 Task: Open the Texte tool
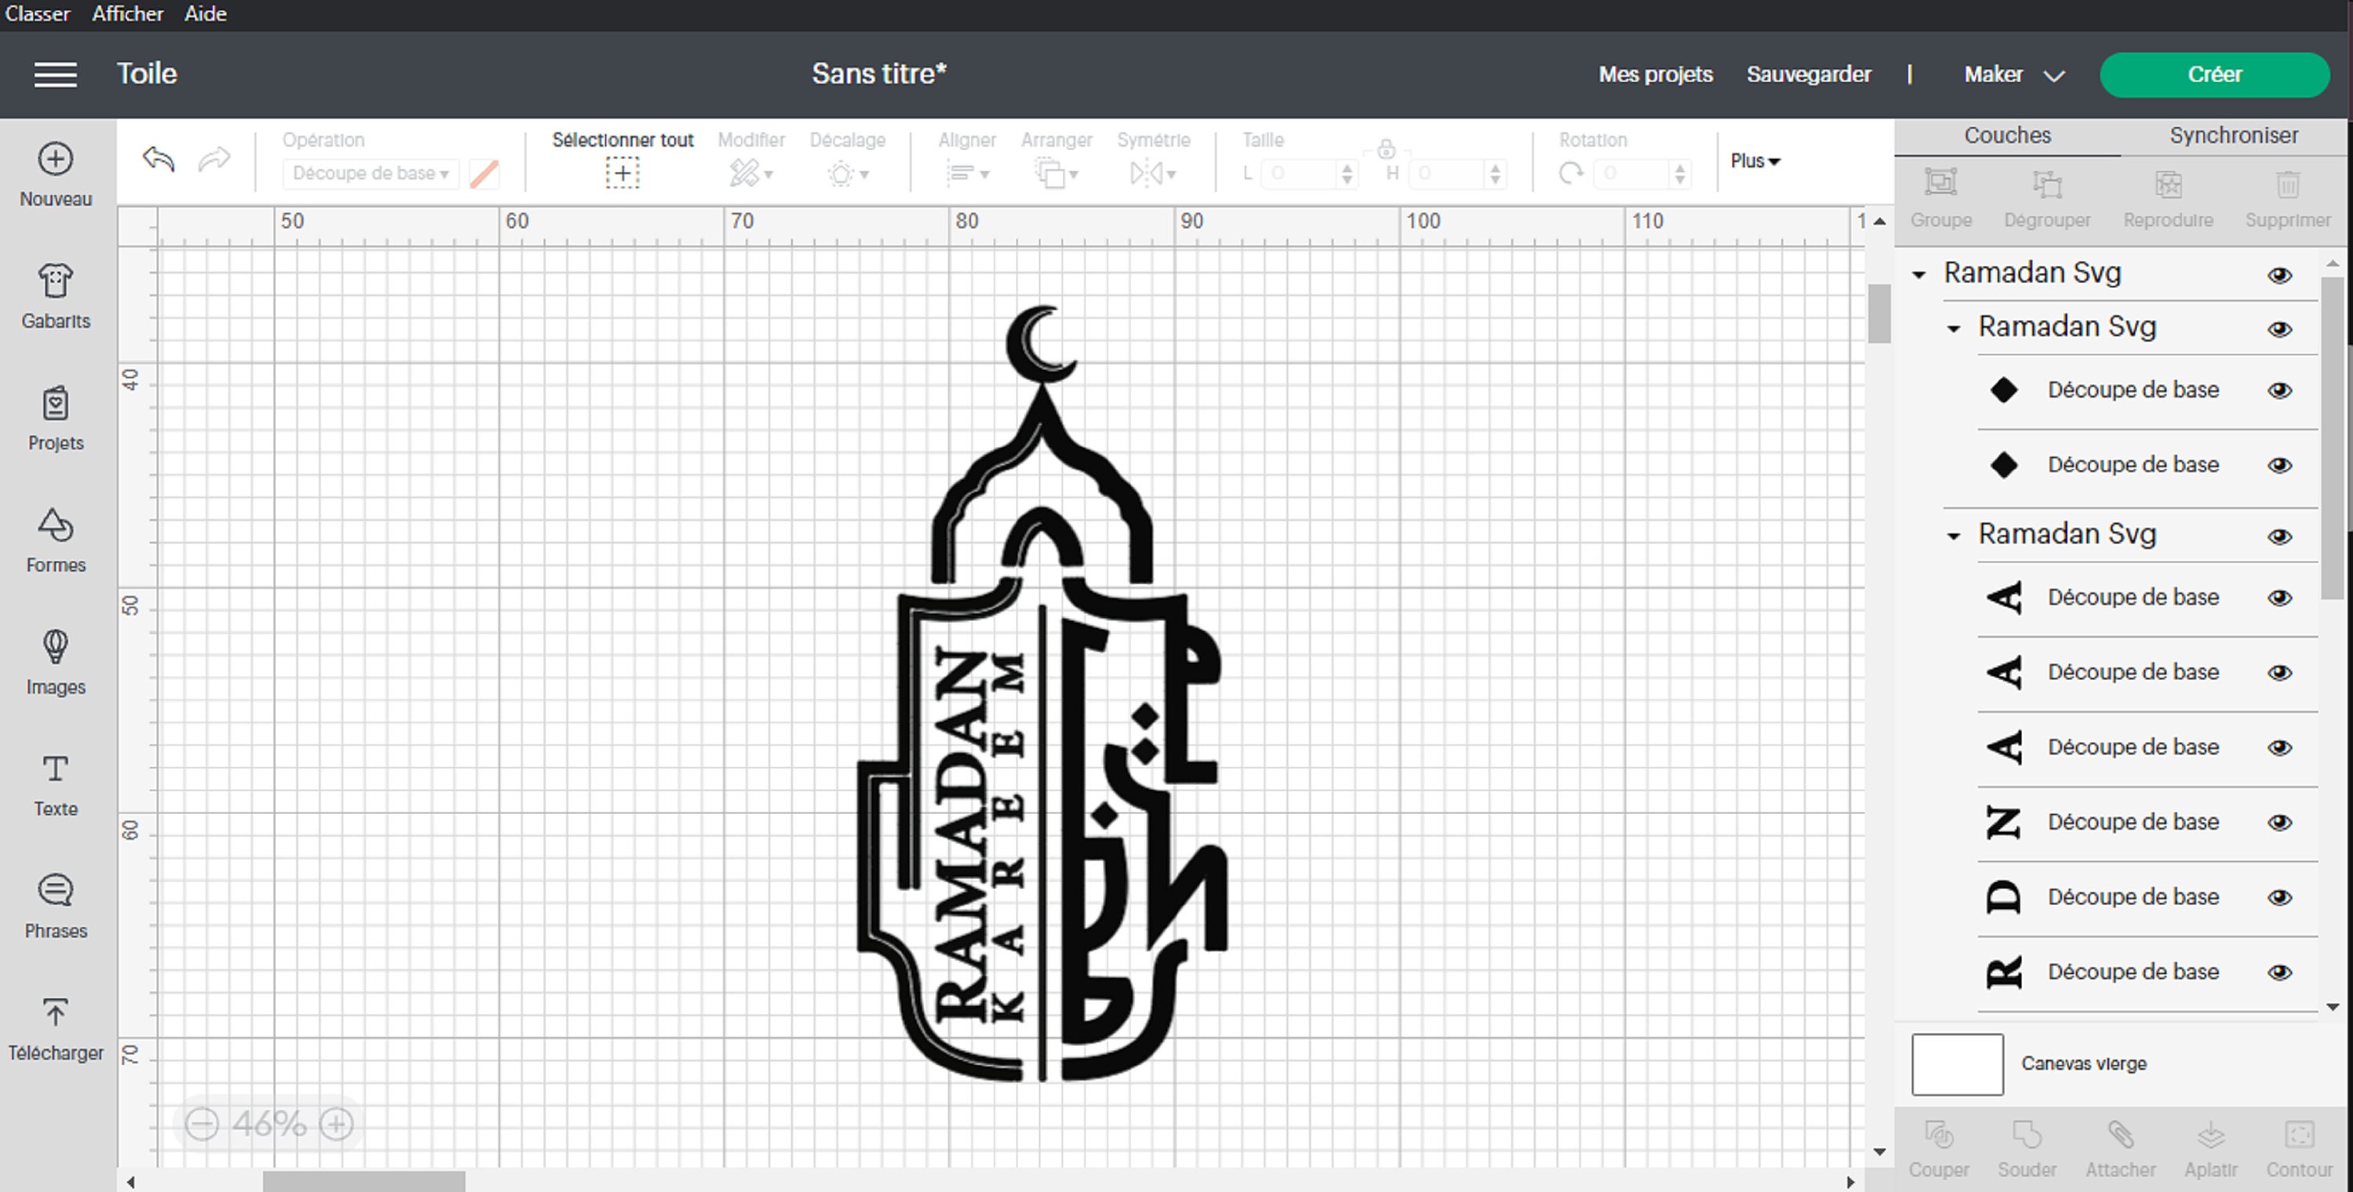click(55, 783)
